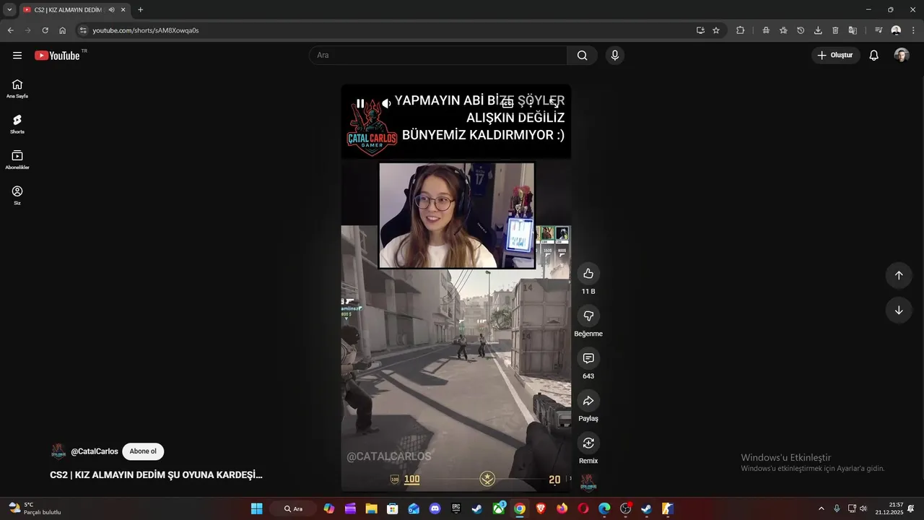This screenshot has width=924, height=520.
Task: Like the Short with thumbs up
Action: tap(588, 274)
